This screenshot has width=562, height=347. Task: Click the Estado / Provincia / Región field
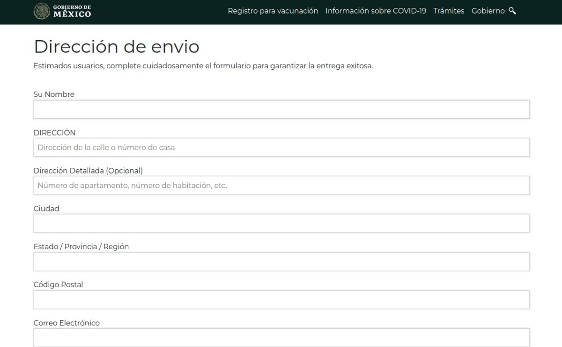(x=281, y=261)
